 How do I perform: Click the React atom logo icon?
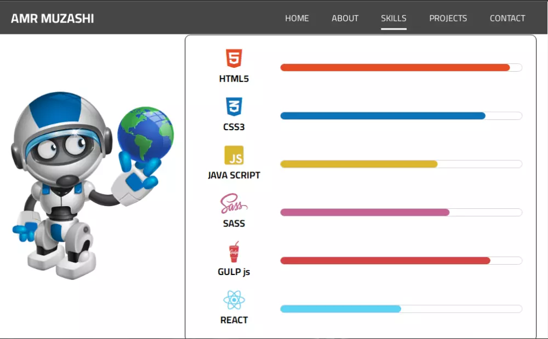pos(234,300)
